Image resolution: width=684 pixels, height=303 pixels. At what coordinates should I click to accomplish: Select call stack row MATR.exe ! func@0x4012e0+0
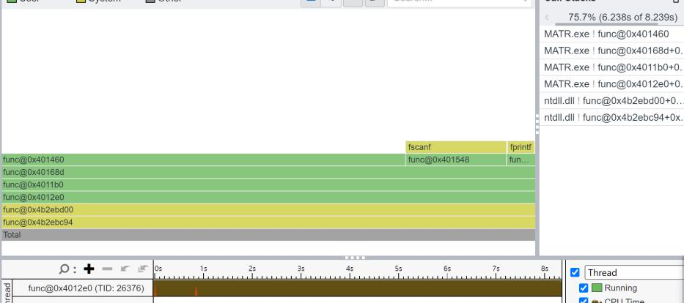tap(611, 83)
